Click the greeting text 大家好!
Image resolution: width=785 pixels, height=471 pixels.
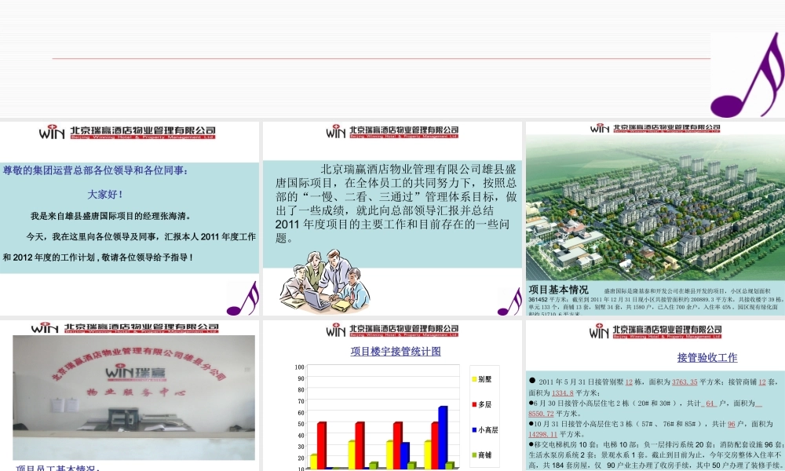[x=105, y=194]
